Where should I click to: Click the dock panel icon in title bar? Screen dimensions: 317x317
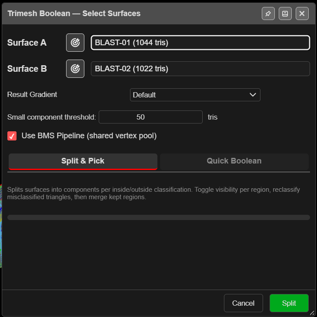(x=285, y=13)
